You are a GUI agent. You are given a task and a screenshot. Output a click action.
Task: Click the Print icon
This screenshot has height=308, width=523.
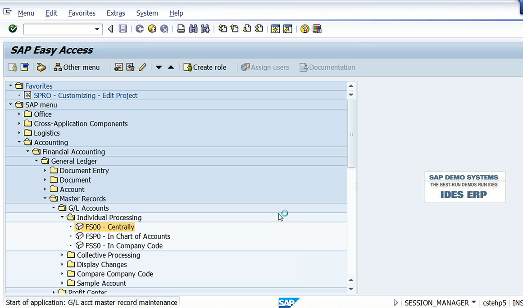[x=181, y=29]
